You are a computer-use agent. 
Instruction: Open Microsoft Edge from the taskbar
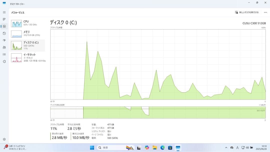point(162,148)
